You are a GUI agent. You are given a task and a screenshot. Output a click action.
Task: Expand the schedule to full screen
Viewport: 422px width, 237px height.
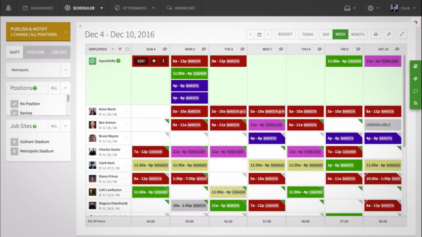click(402, 34)
